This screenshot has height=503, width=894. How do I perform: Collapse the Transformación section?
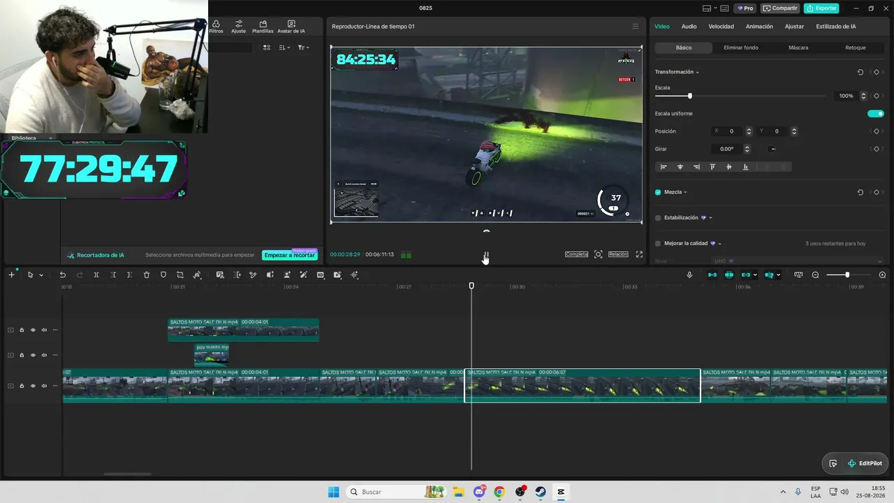(697, 73)
